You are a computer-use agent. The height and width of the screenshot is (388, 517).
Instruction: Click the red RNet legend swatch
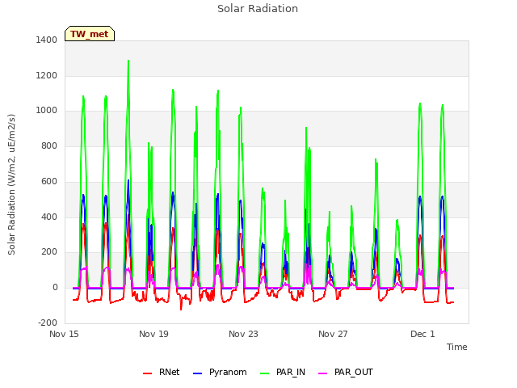[x=147, y=373]
